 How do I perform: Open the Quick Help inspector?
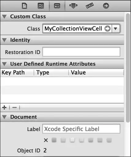41,6
